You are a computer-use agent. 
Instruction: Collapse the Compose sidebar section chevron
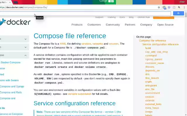point(25,55)
